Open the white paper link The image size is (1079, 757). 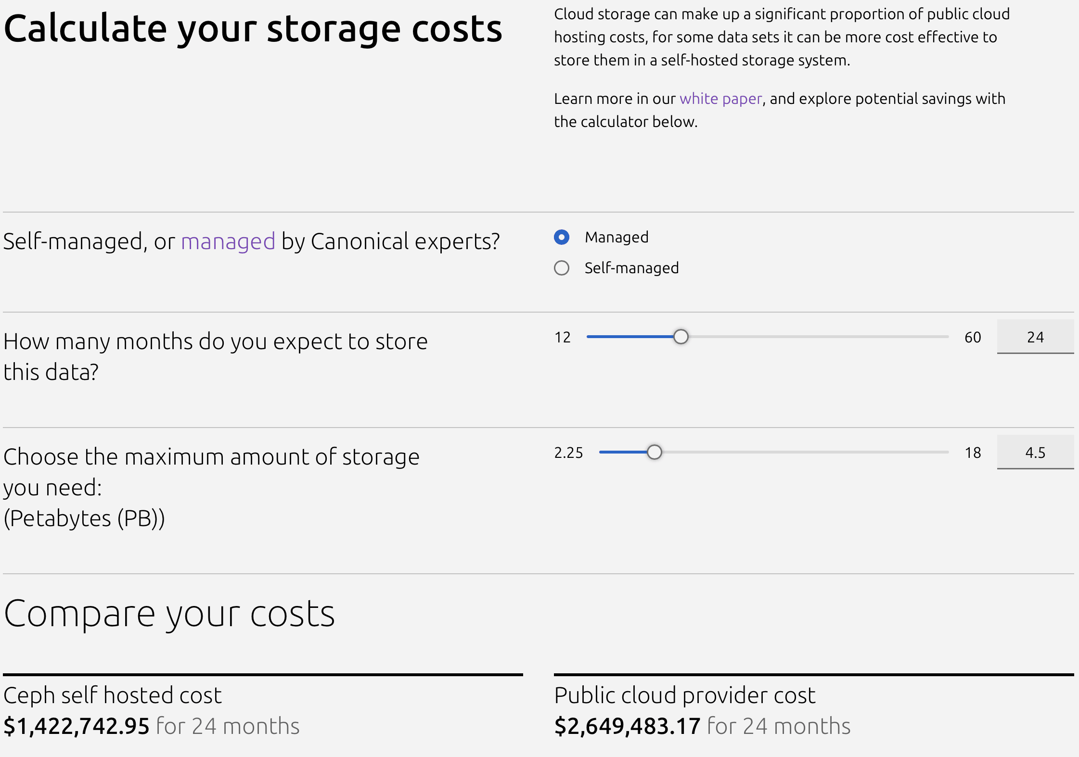point(720,99)
